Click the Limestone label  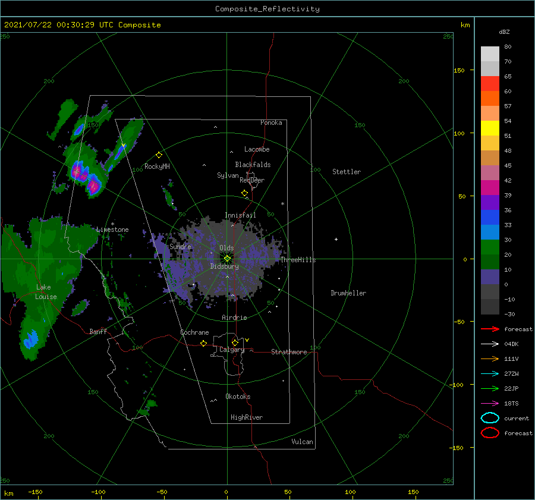(x=112, y=229)
